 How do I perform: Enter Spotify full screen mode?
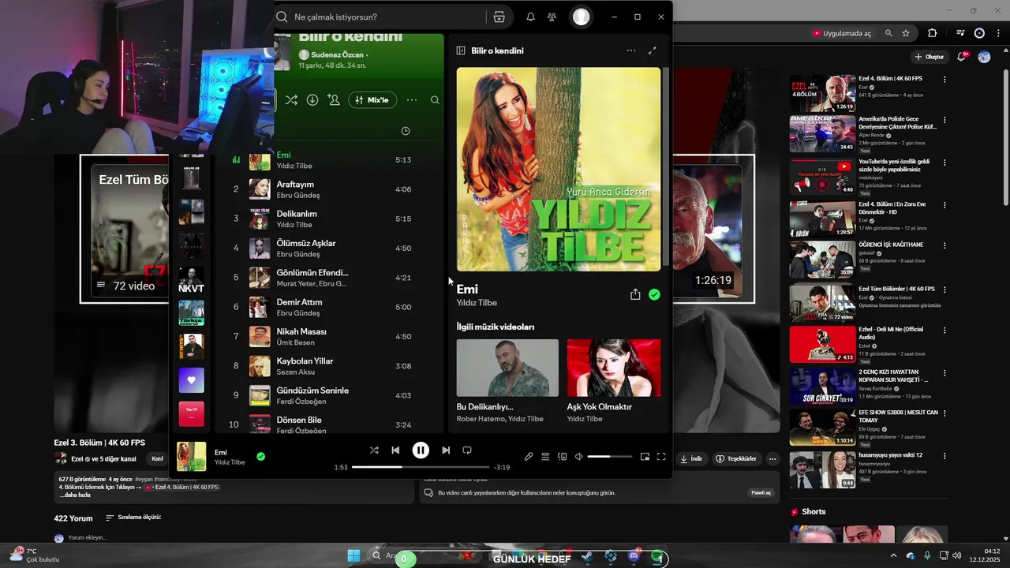(661, 457)
